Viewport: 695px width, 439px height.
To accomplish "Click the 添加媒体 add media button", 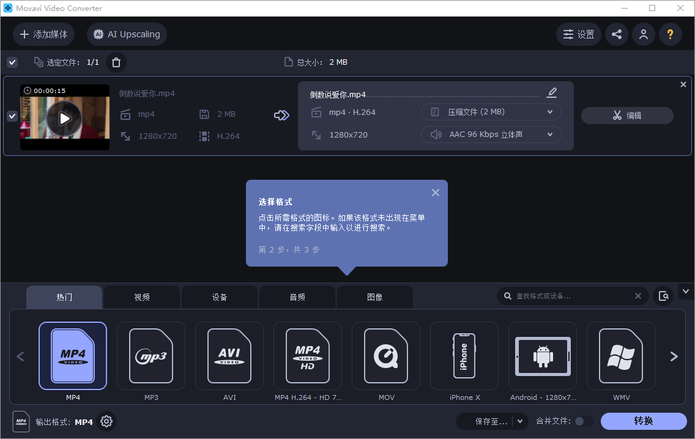I will pyautogui.click(x=43, y=34).
